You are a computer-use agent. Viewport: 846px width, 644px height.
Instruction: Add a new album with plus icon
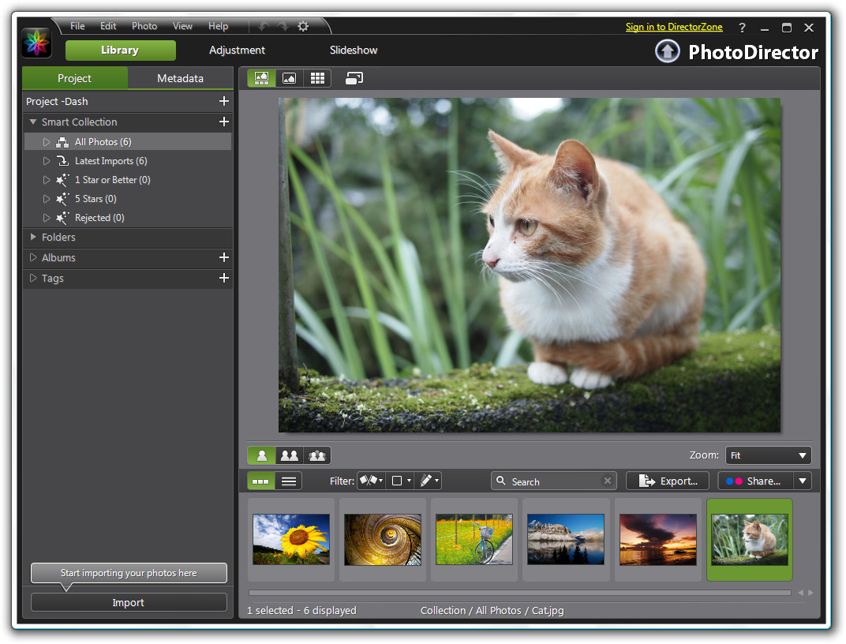(x=224, y=257)
